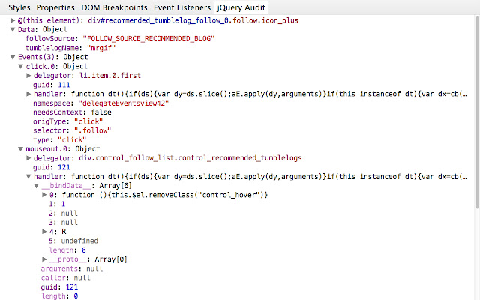Select the guid: 111 row
480x300 pixels.
pos(52,85)
